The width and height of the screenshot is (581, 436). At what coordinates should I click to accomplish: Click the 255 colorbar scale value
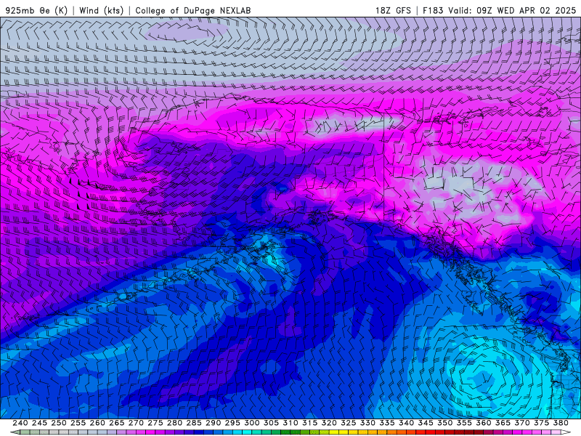[x=78, y=423]
